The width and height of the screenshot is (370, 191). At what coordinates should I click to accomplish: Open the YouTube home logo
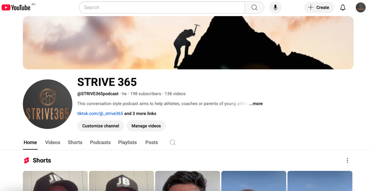(16, 7)
